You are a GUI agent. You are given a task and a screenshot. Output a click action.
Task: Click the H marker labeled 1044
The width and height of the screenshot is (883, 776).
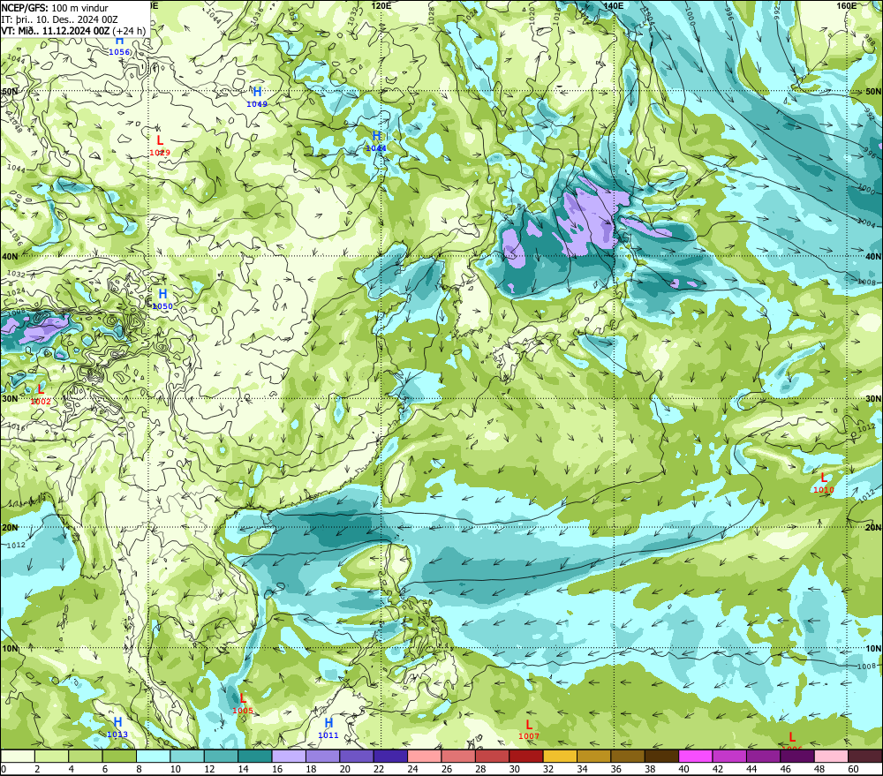[x=376, y=140]
